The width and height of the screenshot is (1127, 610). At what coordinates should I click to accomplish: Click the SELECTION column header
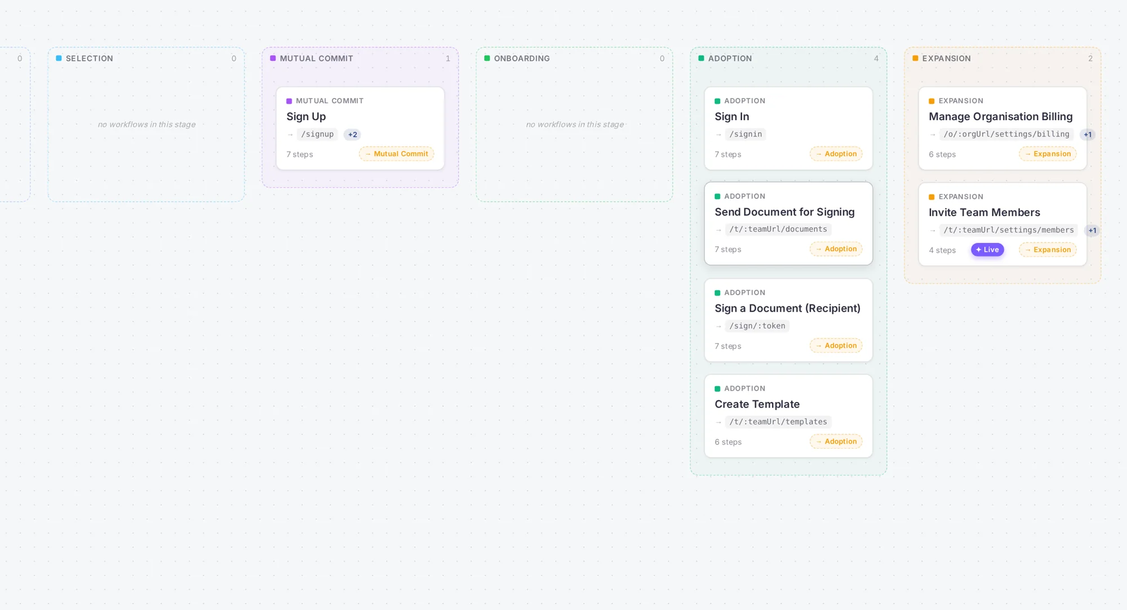click(90, 59)
